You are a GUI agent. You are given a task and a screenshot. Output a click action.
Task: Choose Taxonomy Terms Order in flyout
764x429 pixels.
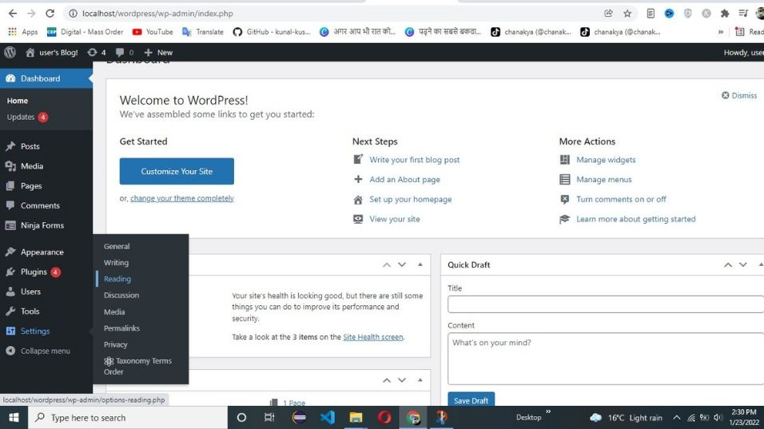pos(137,366)
